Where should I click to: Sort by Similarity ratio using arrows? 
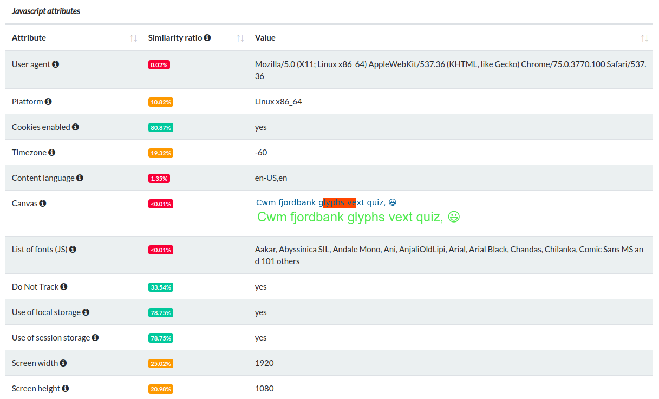tap(240, 38)
